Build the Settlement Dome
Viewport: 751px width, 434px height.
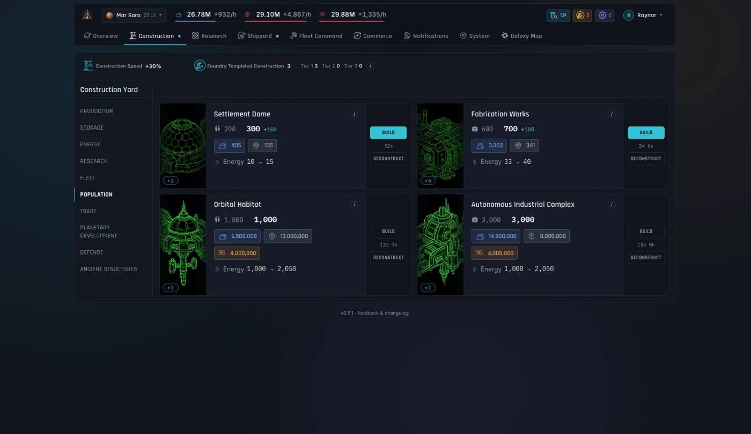point(388,132)
